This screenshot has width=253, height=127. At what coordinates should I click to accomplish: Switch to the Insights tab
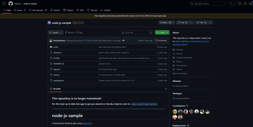click(106, 10)
